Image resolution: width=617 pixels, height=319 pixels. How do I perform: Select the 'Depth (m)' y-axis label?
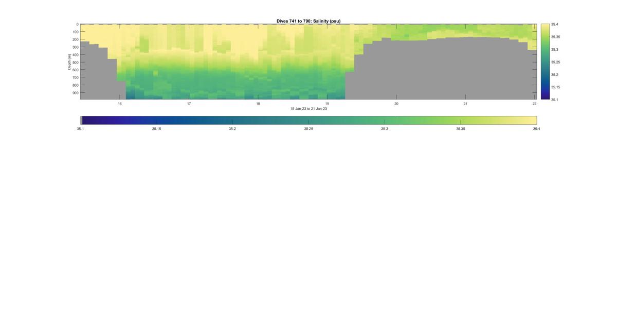(x=69, y=62)
